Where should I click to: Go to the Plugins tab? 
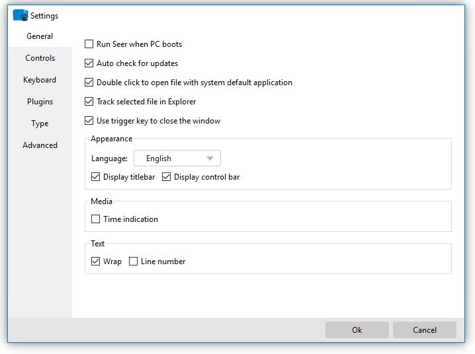[40, 102]
